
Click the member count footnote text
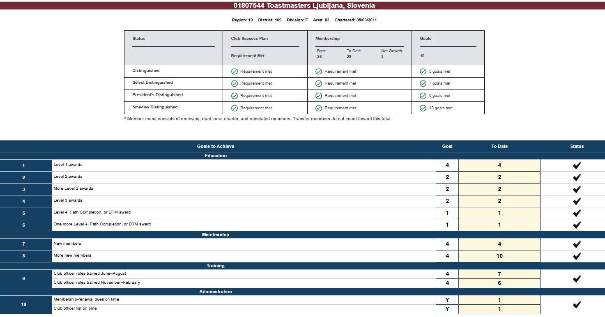pyautogui.click(x=258, y=119)
